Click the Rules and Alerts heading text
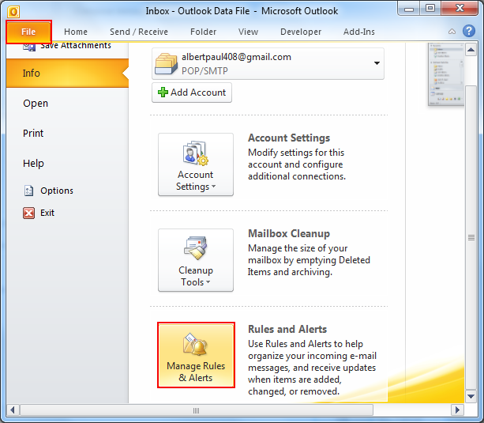Image resolution: width=484 pixels, height=423 pixels. (287, 330)
